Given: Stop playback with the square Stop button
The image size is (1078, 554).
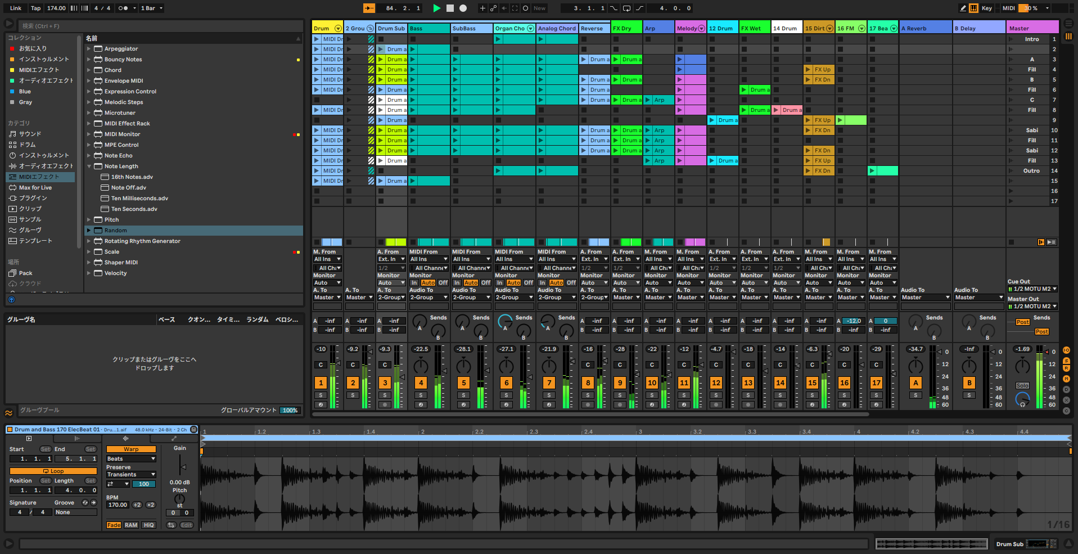Looking at the screenshot, I should (449, 8).
